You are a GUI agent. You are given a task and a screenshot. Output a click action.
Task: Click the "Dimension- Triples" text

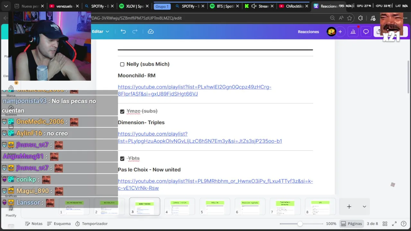(x=141, y=122)
